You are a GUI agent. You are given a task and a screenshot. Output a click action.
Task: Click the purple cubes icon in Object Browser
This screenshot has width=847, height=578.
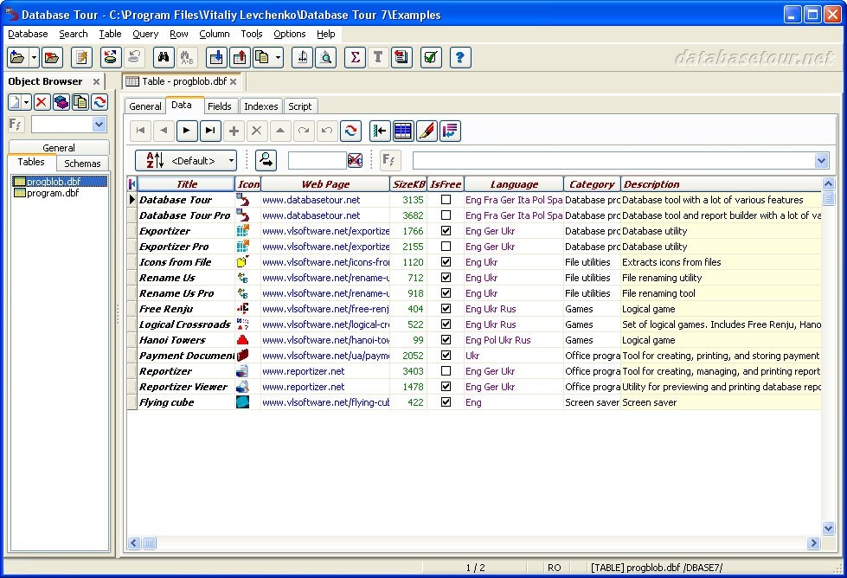pyautogui.click(x=61, y=102)
